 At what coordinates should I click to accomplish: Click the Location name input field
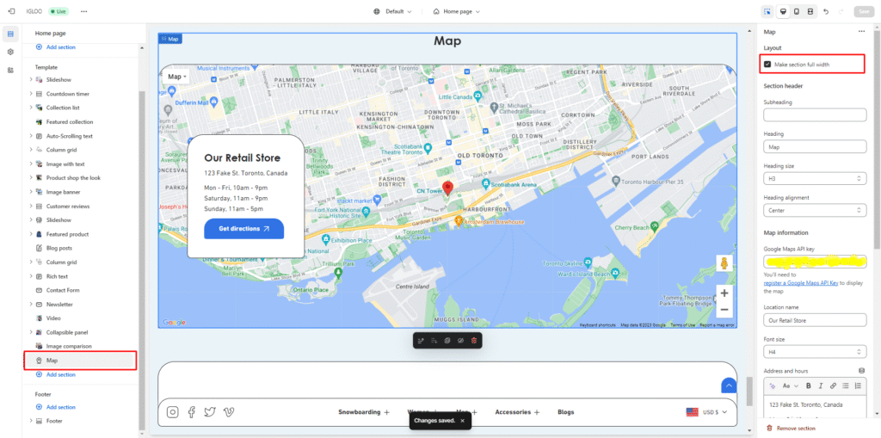click(814, 320)
